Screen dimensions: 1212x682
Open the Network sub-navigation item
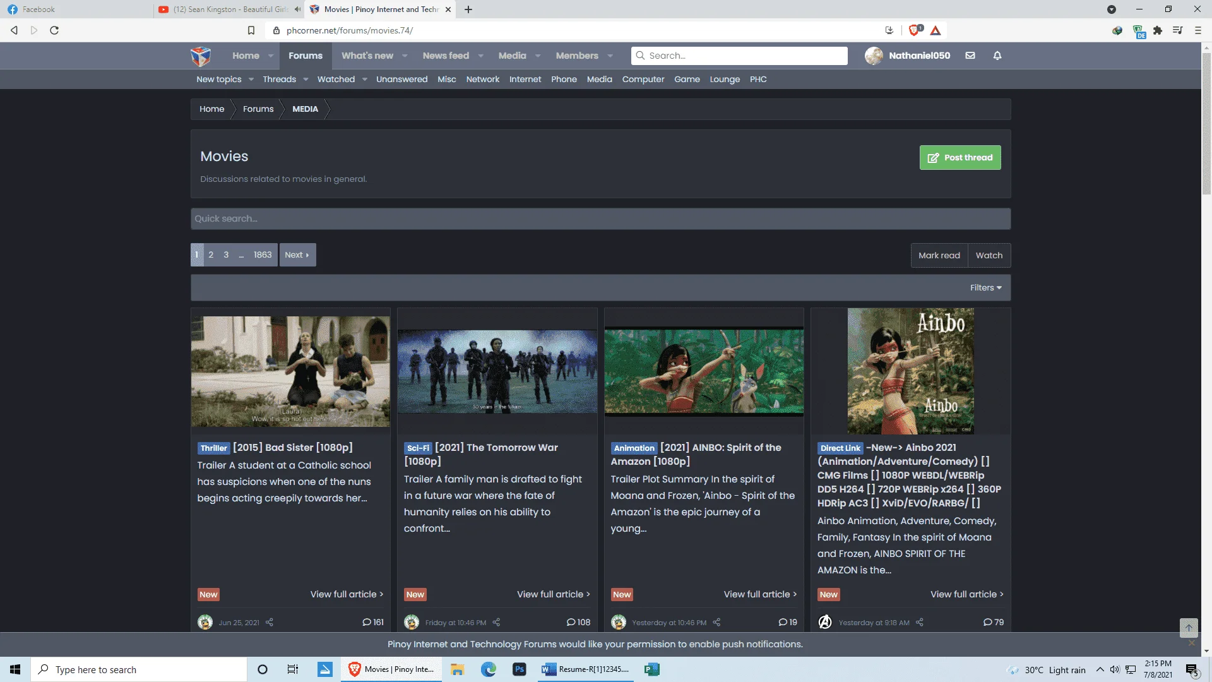483,80
